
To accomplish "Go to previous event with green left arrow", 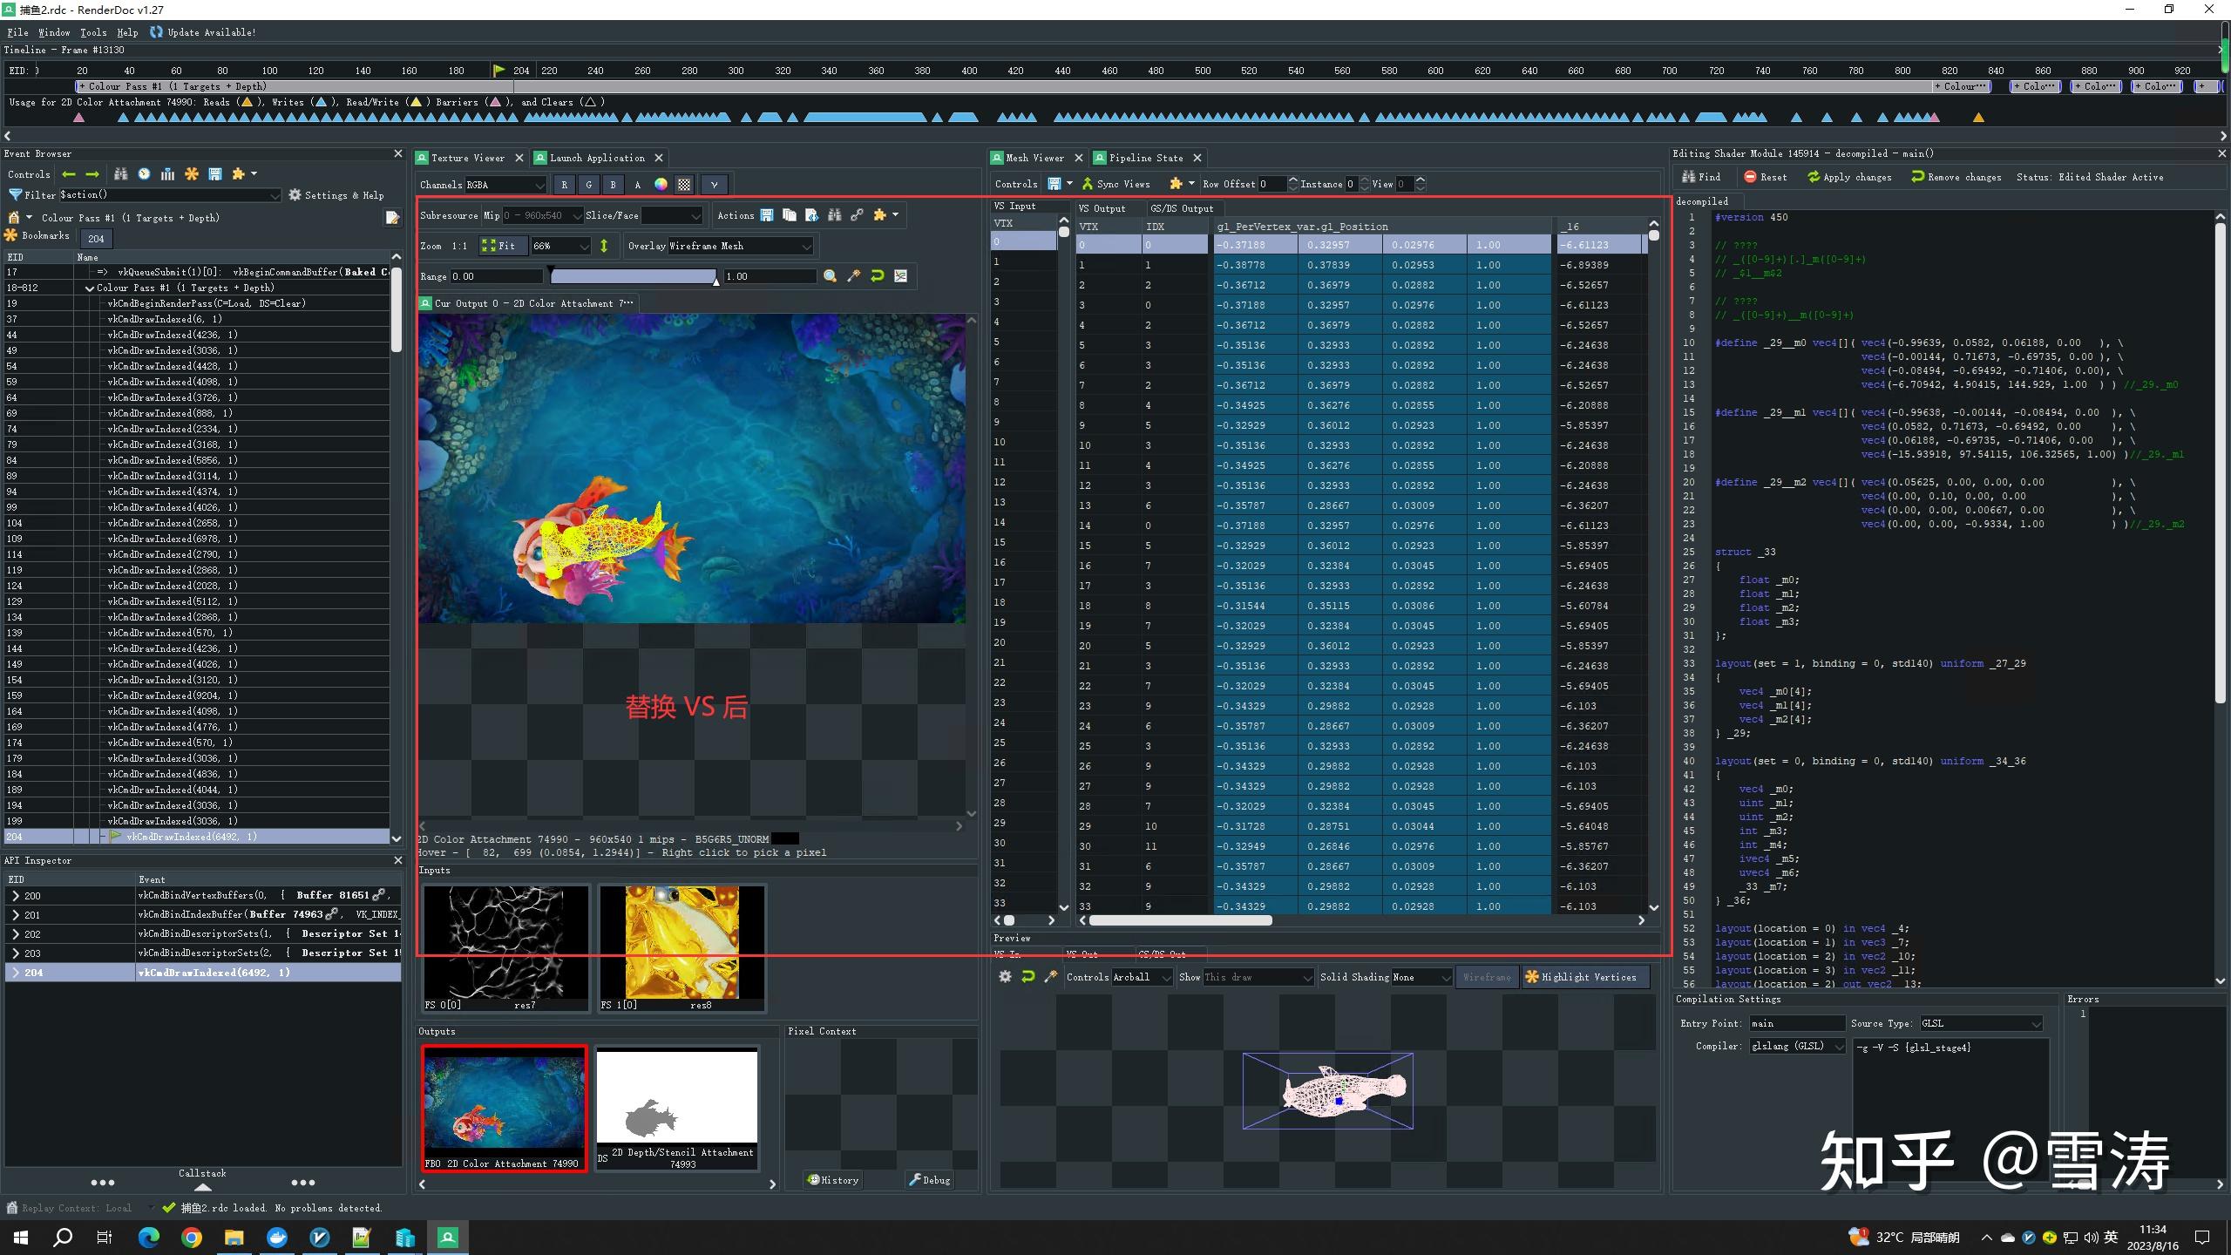I will coord(69,174).
